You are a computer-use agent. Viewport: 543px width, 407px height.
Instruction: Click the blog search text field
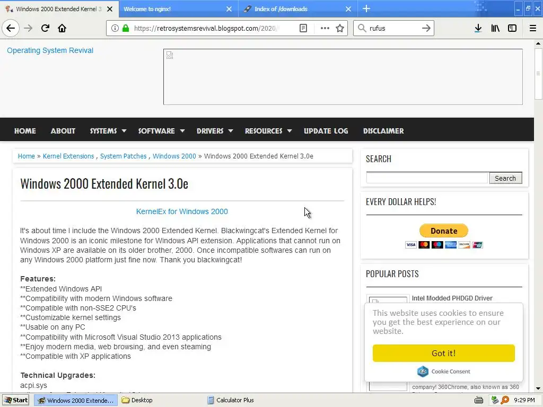click(427, 178)
